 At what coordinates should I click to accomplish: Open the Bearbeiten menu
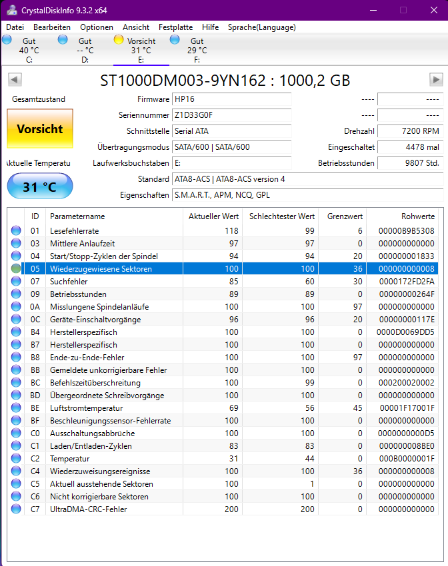pyautogui.click(x=52, y=27)
